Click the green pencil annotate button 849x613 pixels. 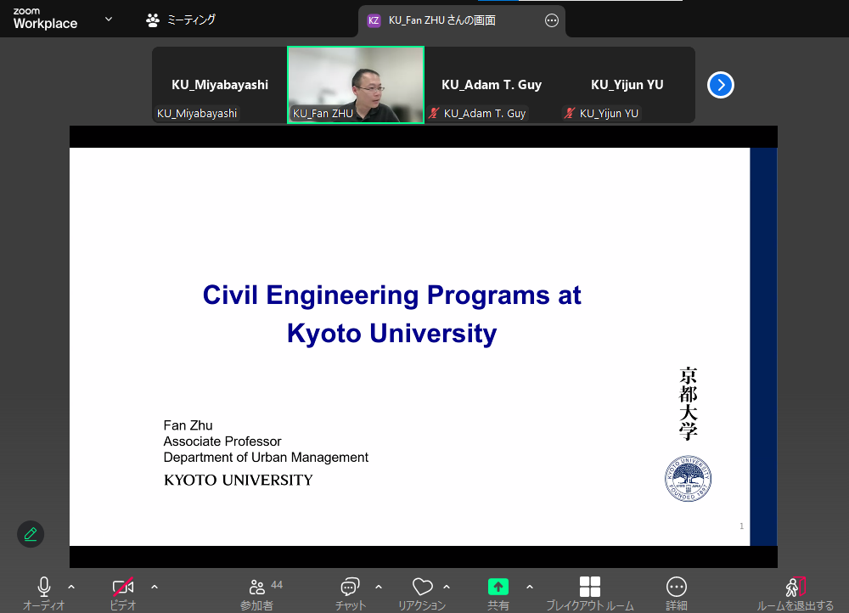31,534
